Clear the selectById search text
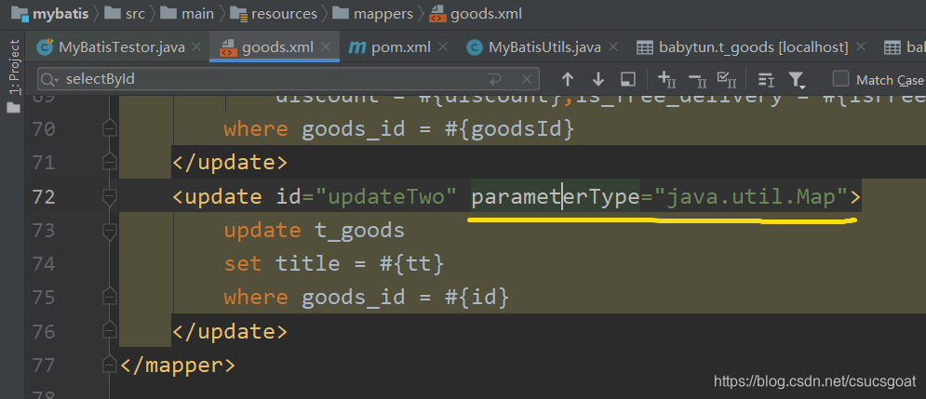The height and width of the screenshot is (399, 926). point(526,79)
